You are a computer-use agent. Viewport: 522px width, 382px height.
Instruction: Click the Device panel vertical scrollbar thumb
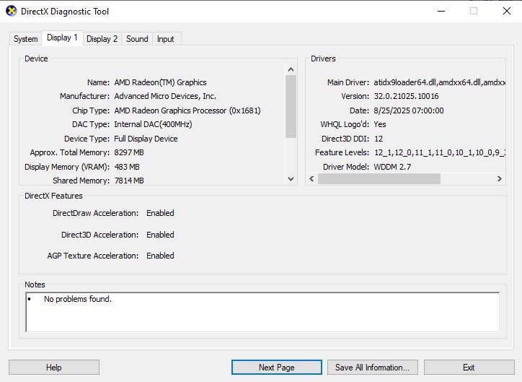click(291, 106)
